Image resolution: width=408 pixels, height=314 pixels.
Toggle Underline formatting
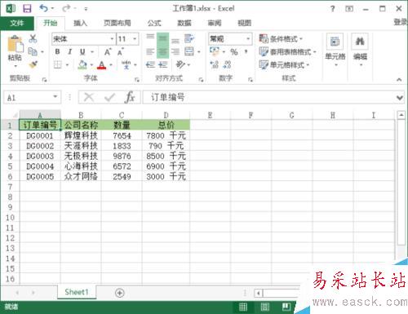(x=82, y=51)
